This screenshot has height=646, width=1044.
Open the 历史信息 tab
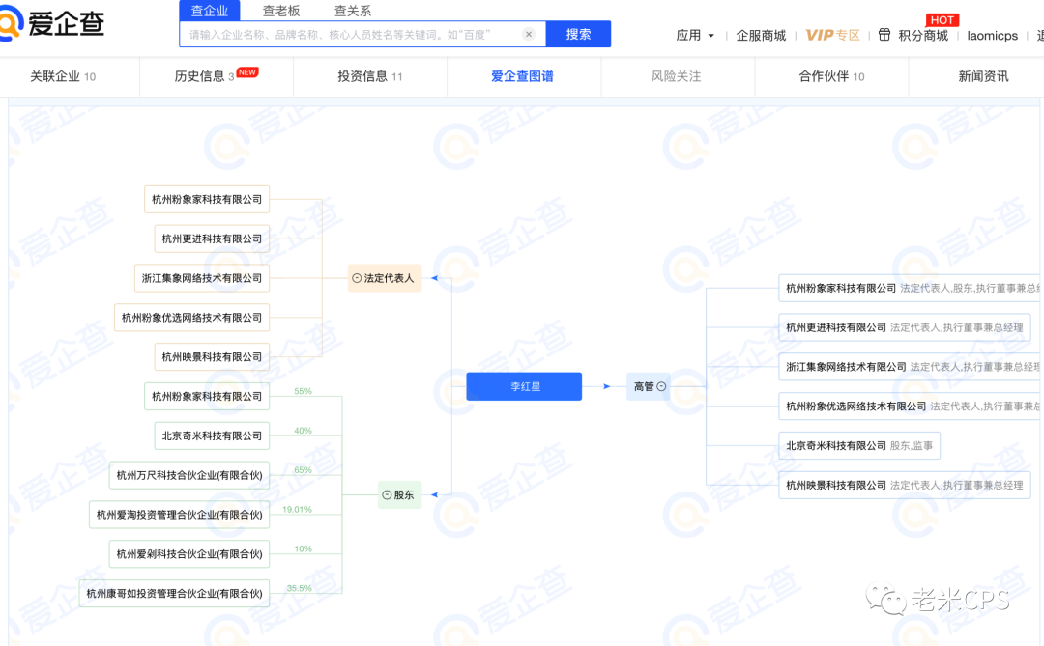(x=204, y=76)
